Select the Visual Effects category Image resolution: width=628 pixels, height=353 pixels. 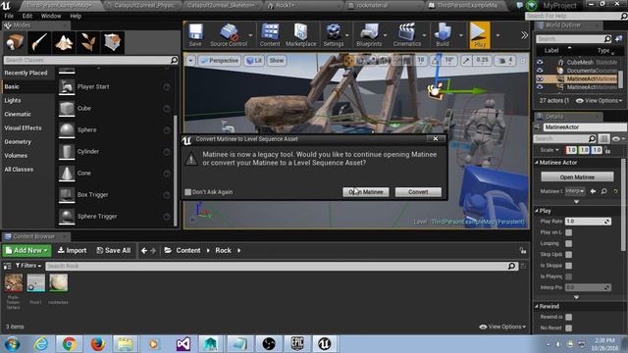coord(23,128)
